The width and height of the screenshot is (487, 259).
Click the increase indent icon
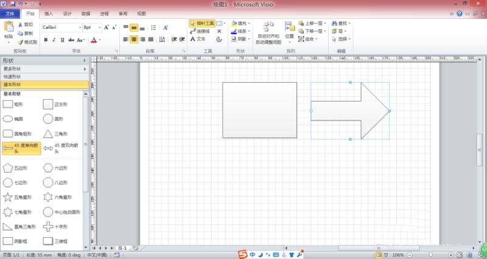182,40
